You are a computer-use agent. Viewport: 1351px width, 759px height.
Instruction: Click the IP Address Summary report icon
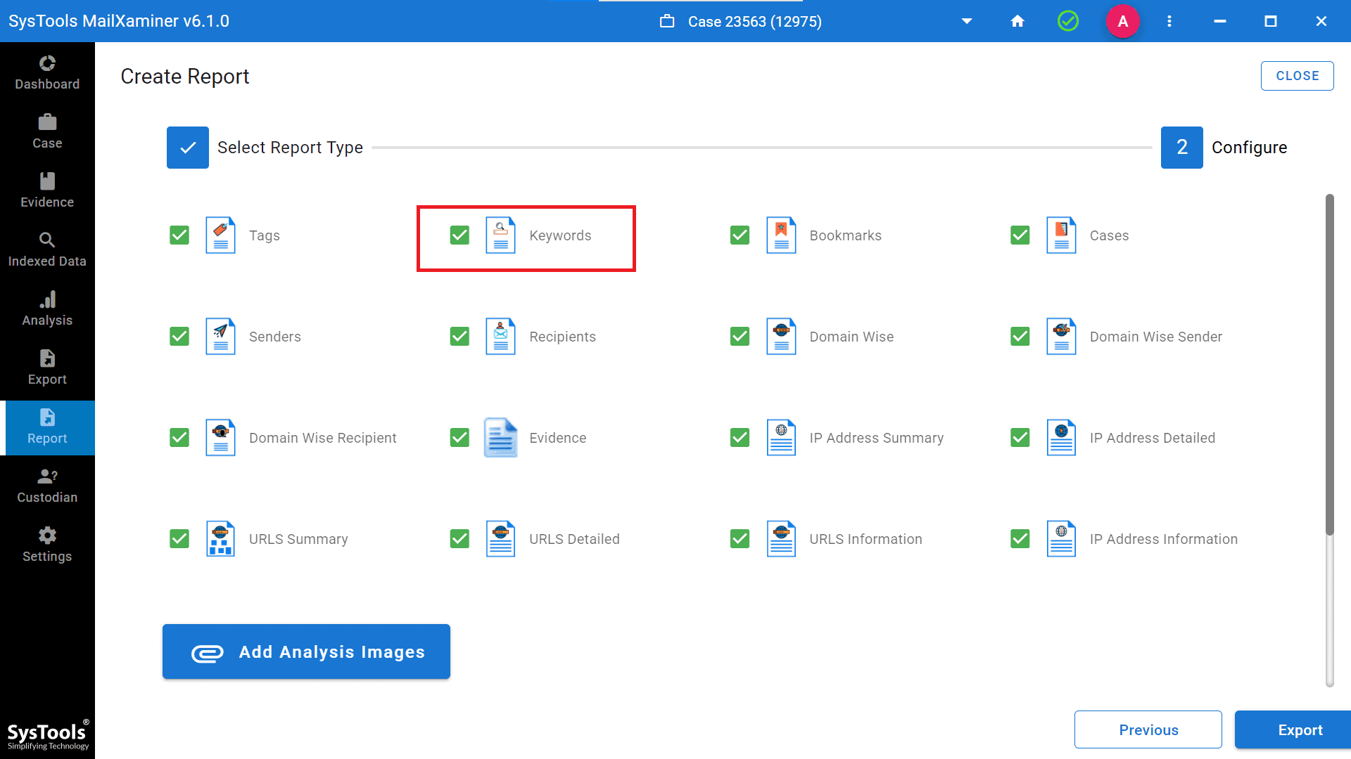[781, 437]
